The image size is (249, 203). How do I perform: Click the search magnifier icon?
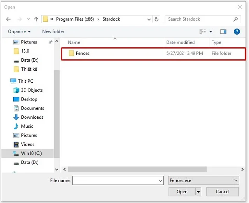point(236,19)
